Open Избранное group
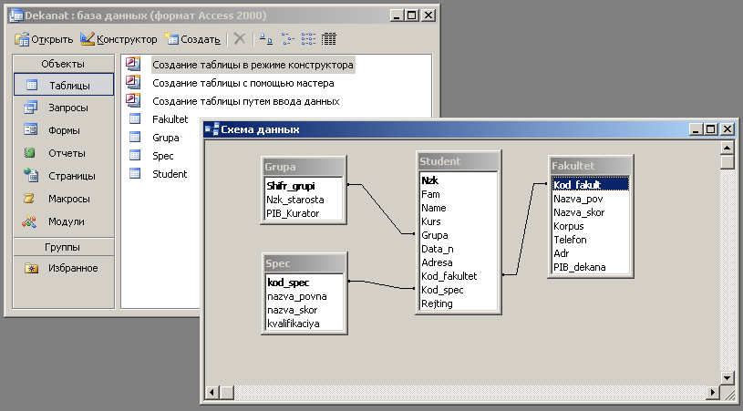This screenshot has height=411, width=743. pyautogui.click(x=64, y=268)
